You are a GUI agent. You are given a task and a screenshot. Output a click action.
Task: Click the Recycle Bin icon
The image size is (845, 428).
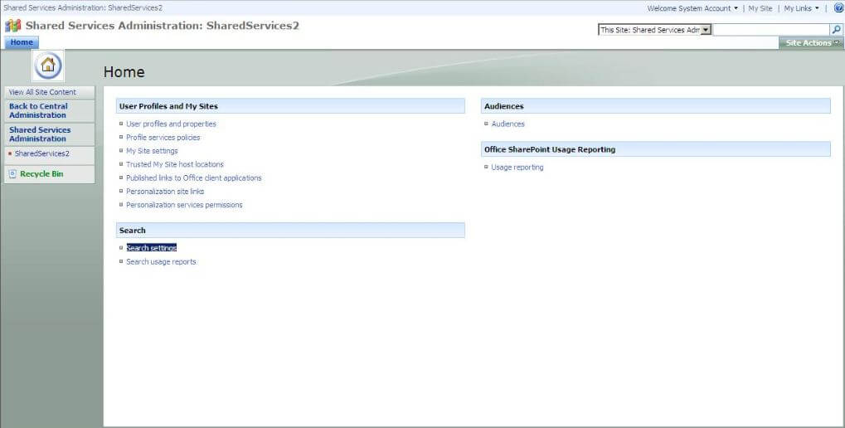[x=13, y=174]
